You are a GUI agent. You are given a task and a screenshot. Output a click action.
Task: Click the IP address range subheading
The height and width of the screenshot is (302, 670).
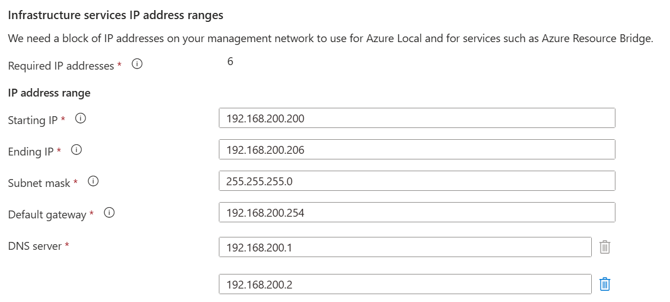pos(49,93)
